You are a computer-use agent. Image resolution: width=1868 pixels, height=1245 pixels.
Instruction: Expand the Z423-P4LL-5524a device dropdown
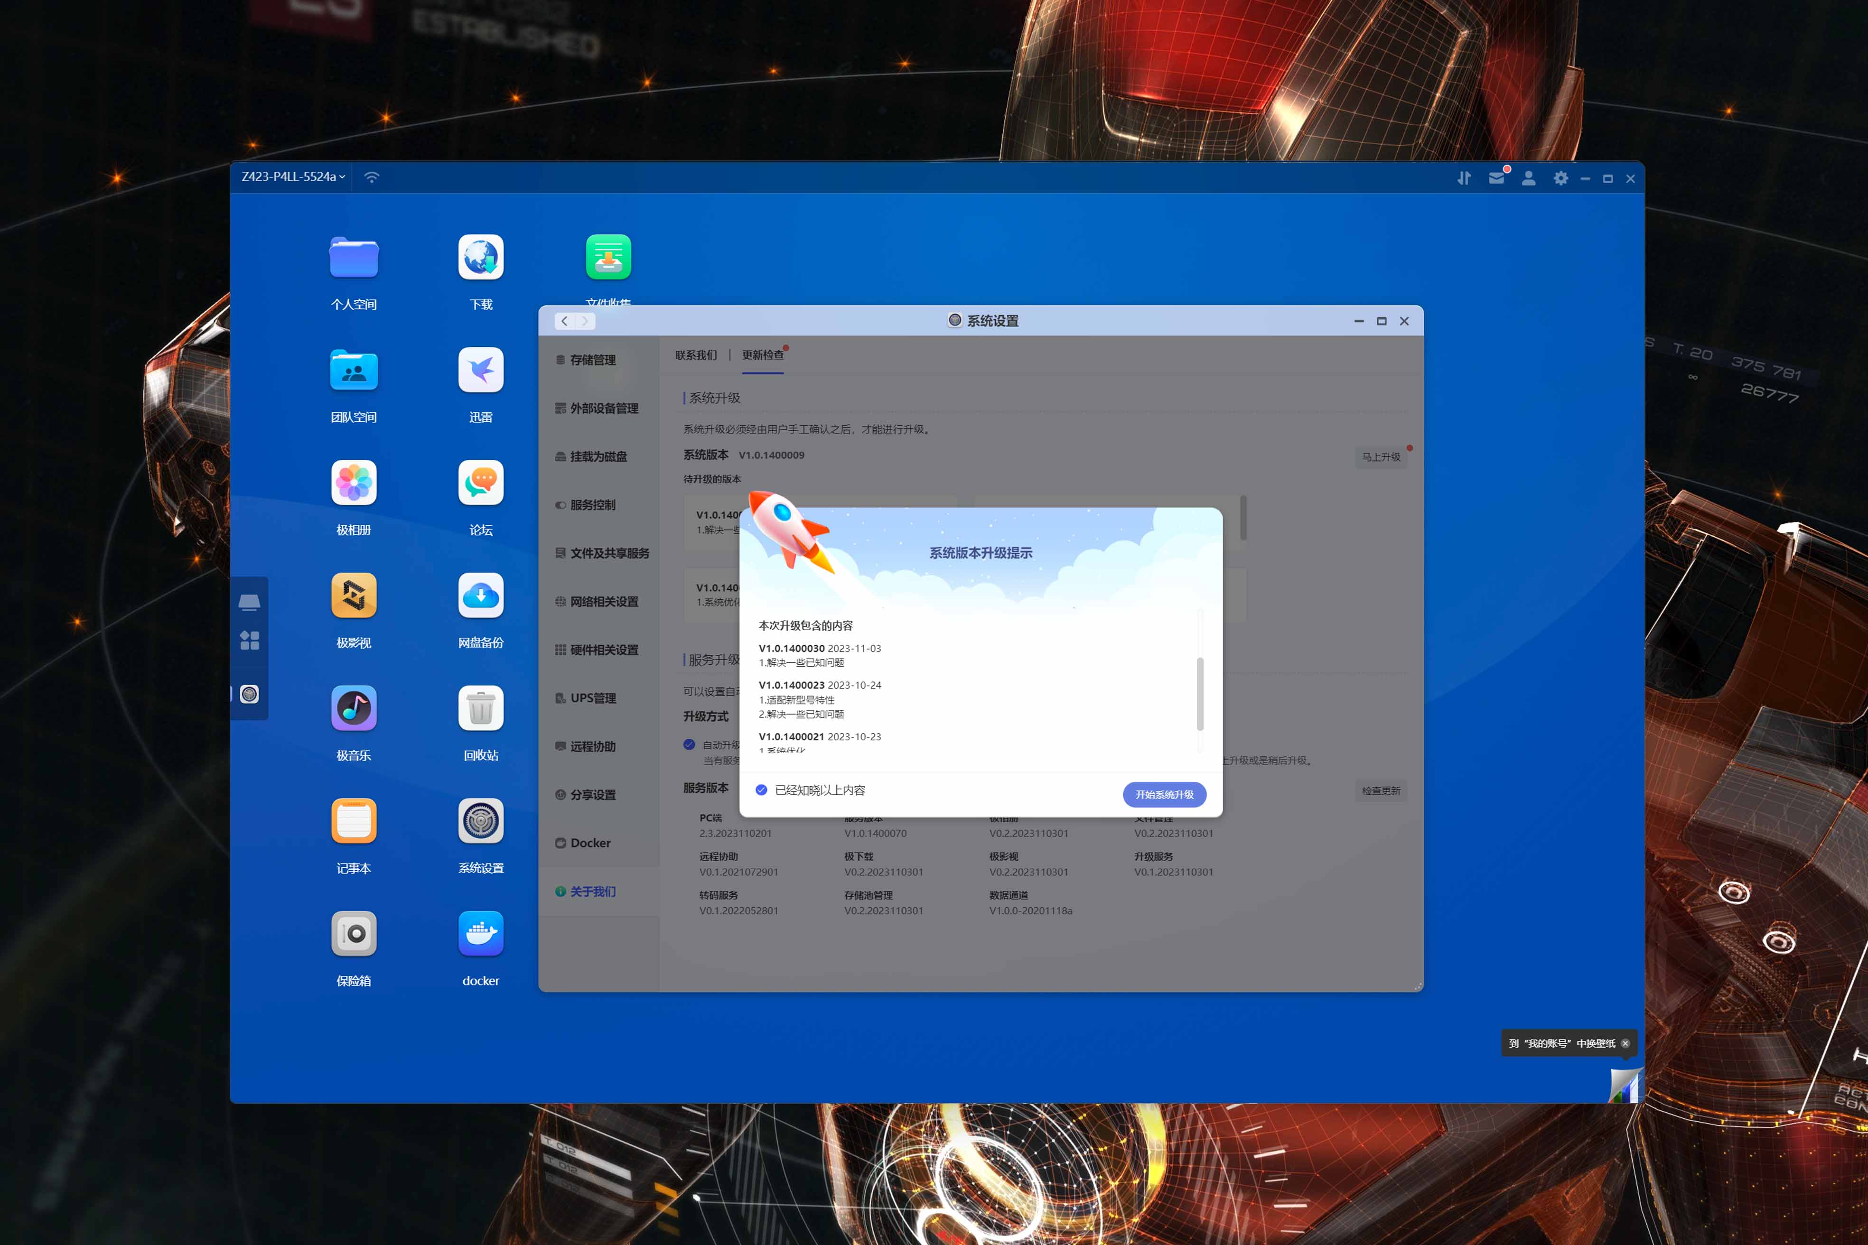coord(293,177)
